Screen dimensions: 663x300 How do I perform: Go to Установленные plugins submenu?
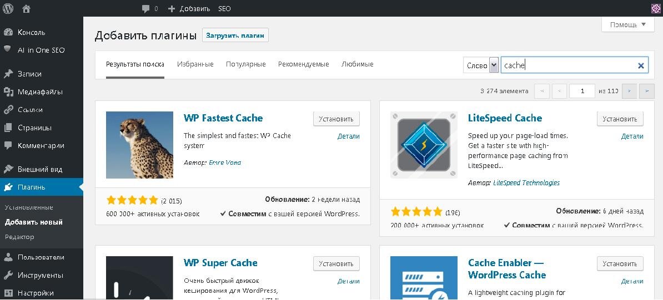(29, 207)
